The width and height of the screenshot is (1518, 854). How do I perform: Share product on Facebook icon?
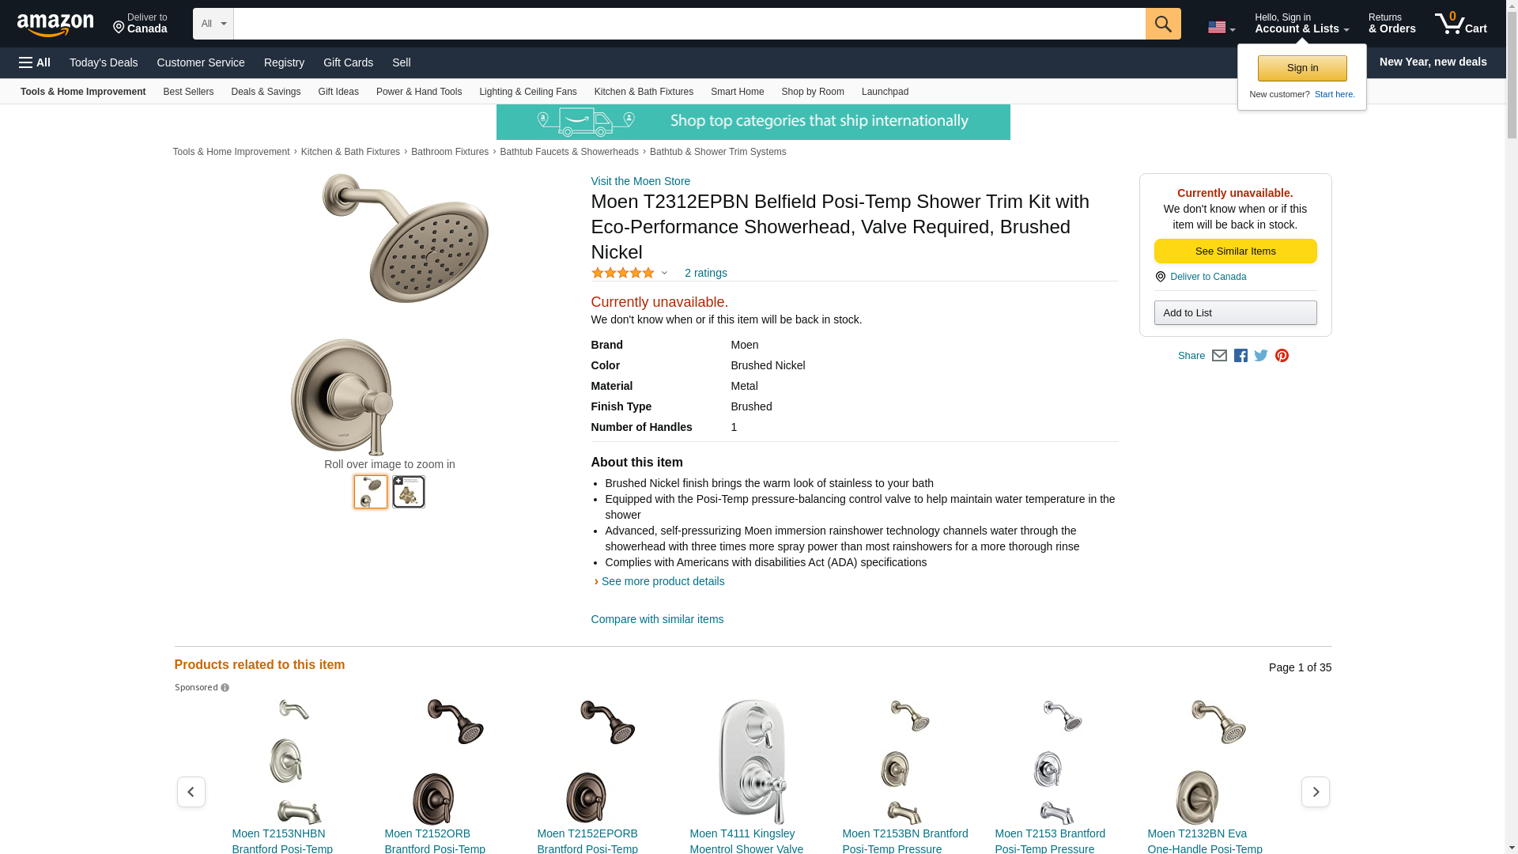1240,356
